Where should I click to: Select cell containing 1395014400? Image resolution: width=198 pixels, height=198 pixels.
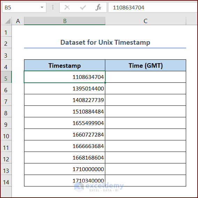64,88
